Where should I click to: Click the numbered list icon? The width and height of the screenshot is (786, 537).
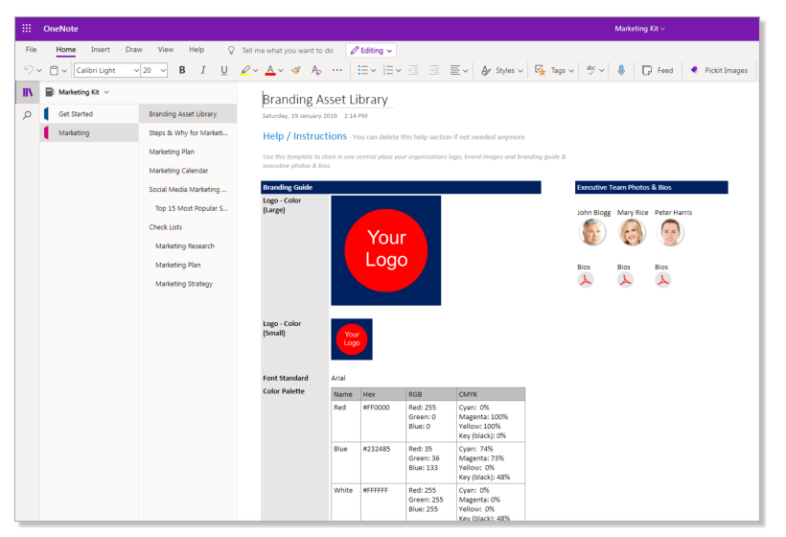click(388, 70)
